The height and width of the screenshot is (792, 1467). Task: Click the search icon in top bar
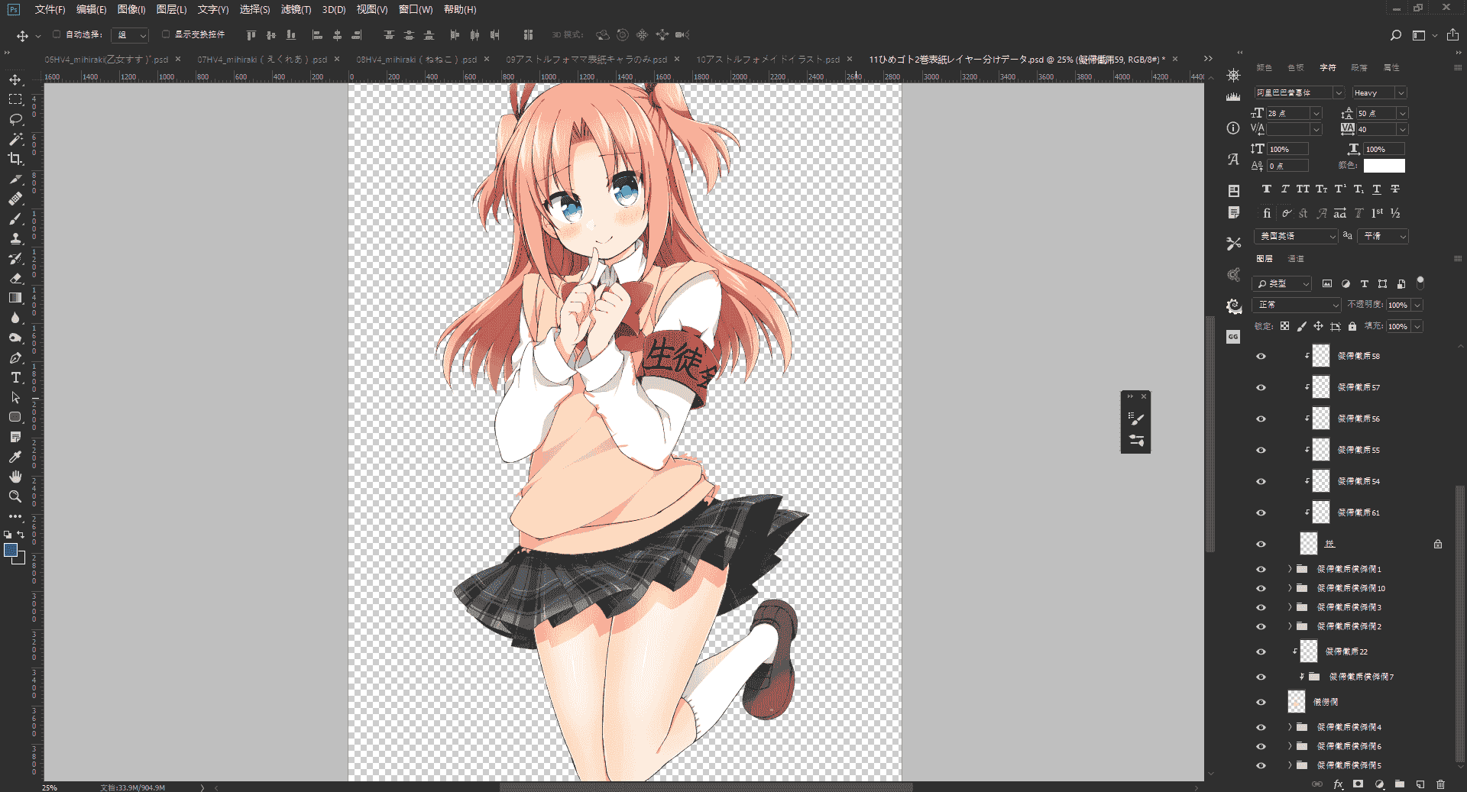[1396, 35]
